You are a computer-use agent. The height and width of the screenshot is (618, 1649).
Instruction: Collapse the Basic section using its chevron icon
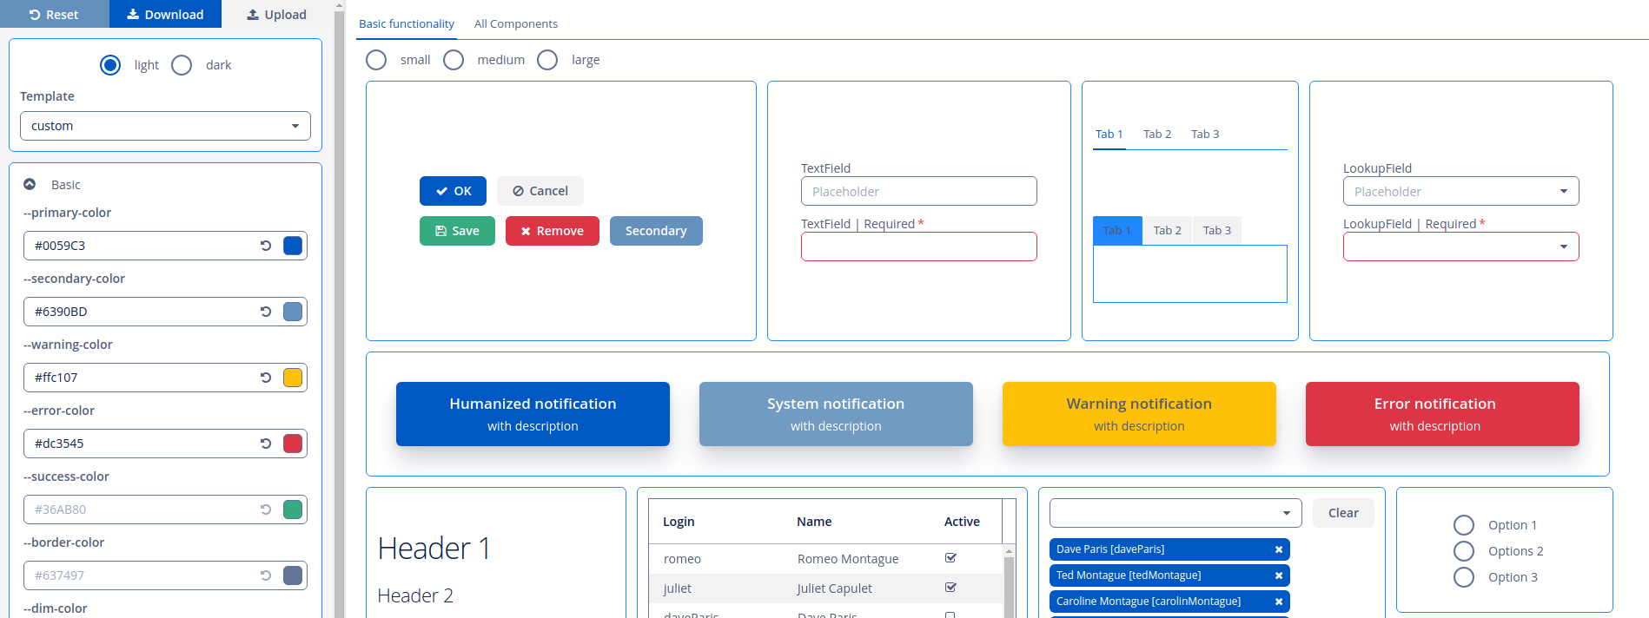[x=30, y=184]
